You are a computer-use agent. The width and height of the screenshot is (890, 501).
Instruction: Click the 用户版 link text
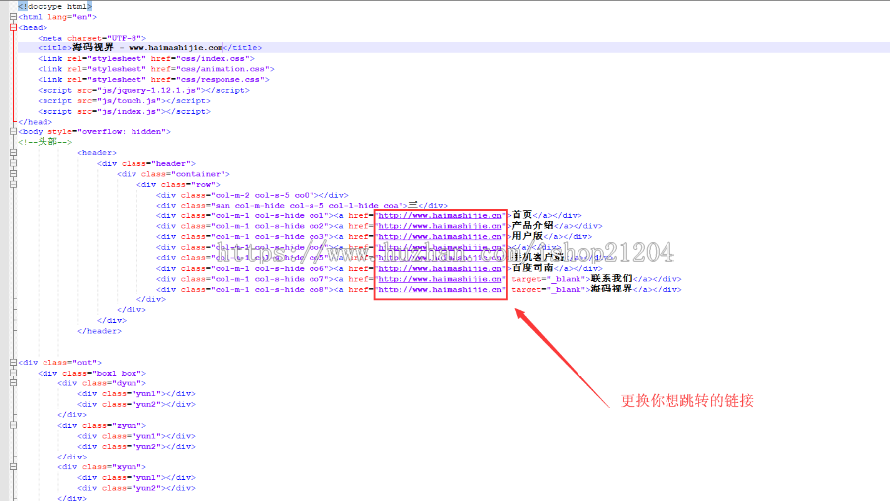(x=527, y=236)
